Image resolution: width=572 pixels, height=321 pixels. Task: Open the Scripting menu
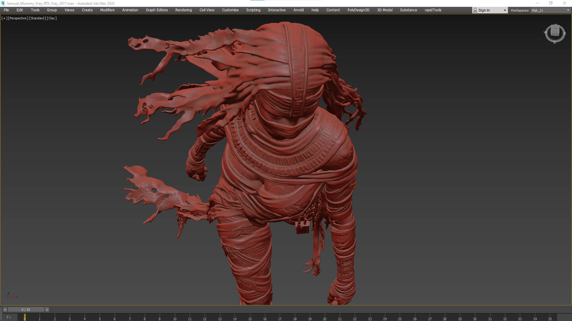pyautogui.click(x=253, y=10)
